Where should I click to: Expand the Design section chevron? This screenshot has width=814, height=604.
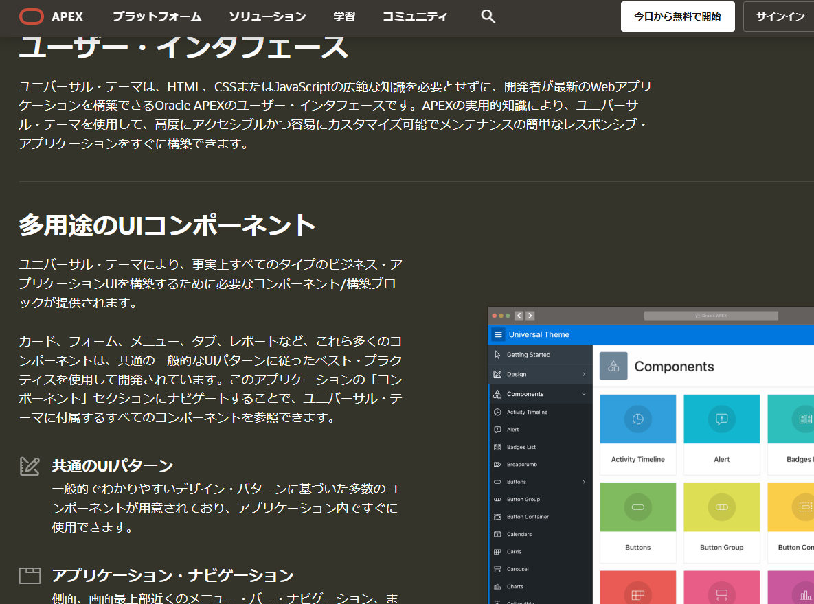click(583, 374)
